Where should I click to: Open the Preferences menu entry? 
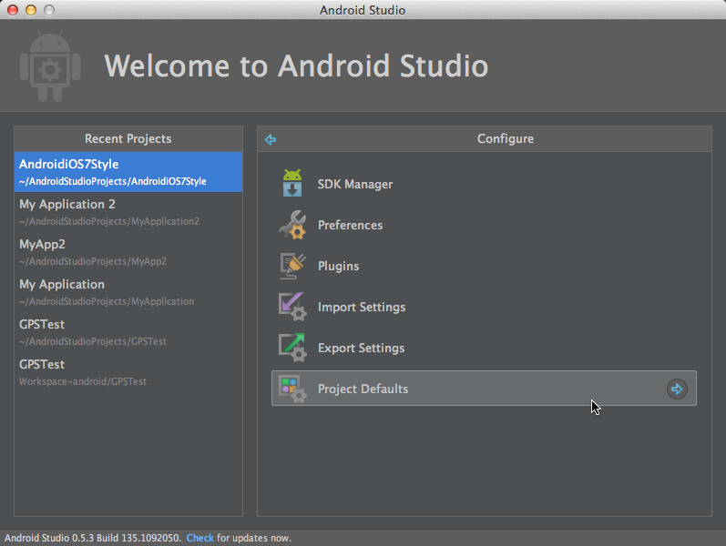pyautogui.click(x=350, y=225)
